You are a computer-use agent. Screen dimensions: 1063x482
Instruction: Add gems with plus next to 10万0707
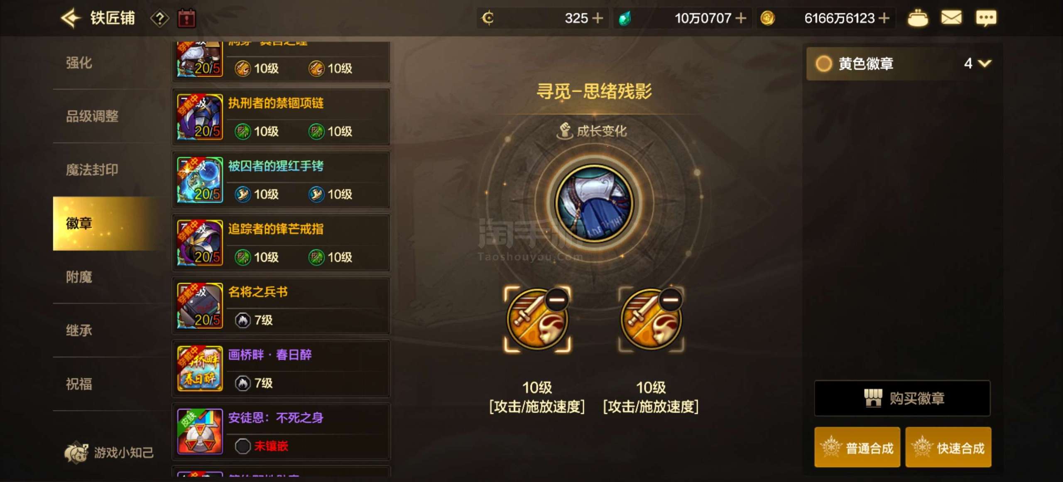pos(741,18)
